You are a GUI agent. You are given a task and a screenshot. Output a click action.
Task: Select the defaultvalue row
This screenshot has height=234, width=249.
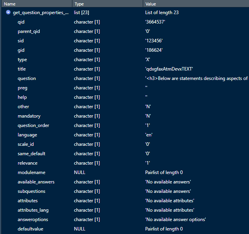(31, 229)
